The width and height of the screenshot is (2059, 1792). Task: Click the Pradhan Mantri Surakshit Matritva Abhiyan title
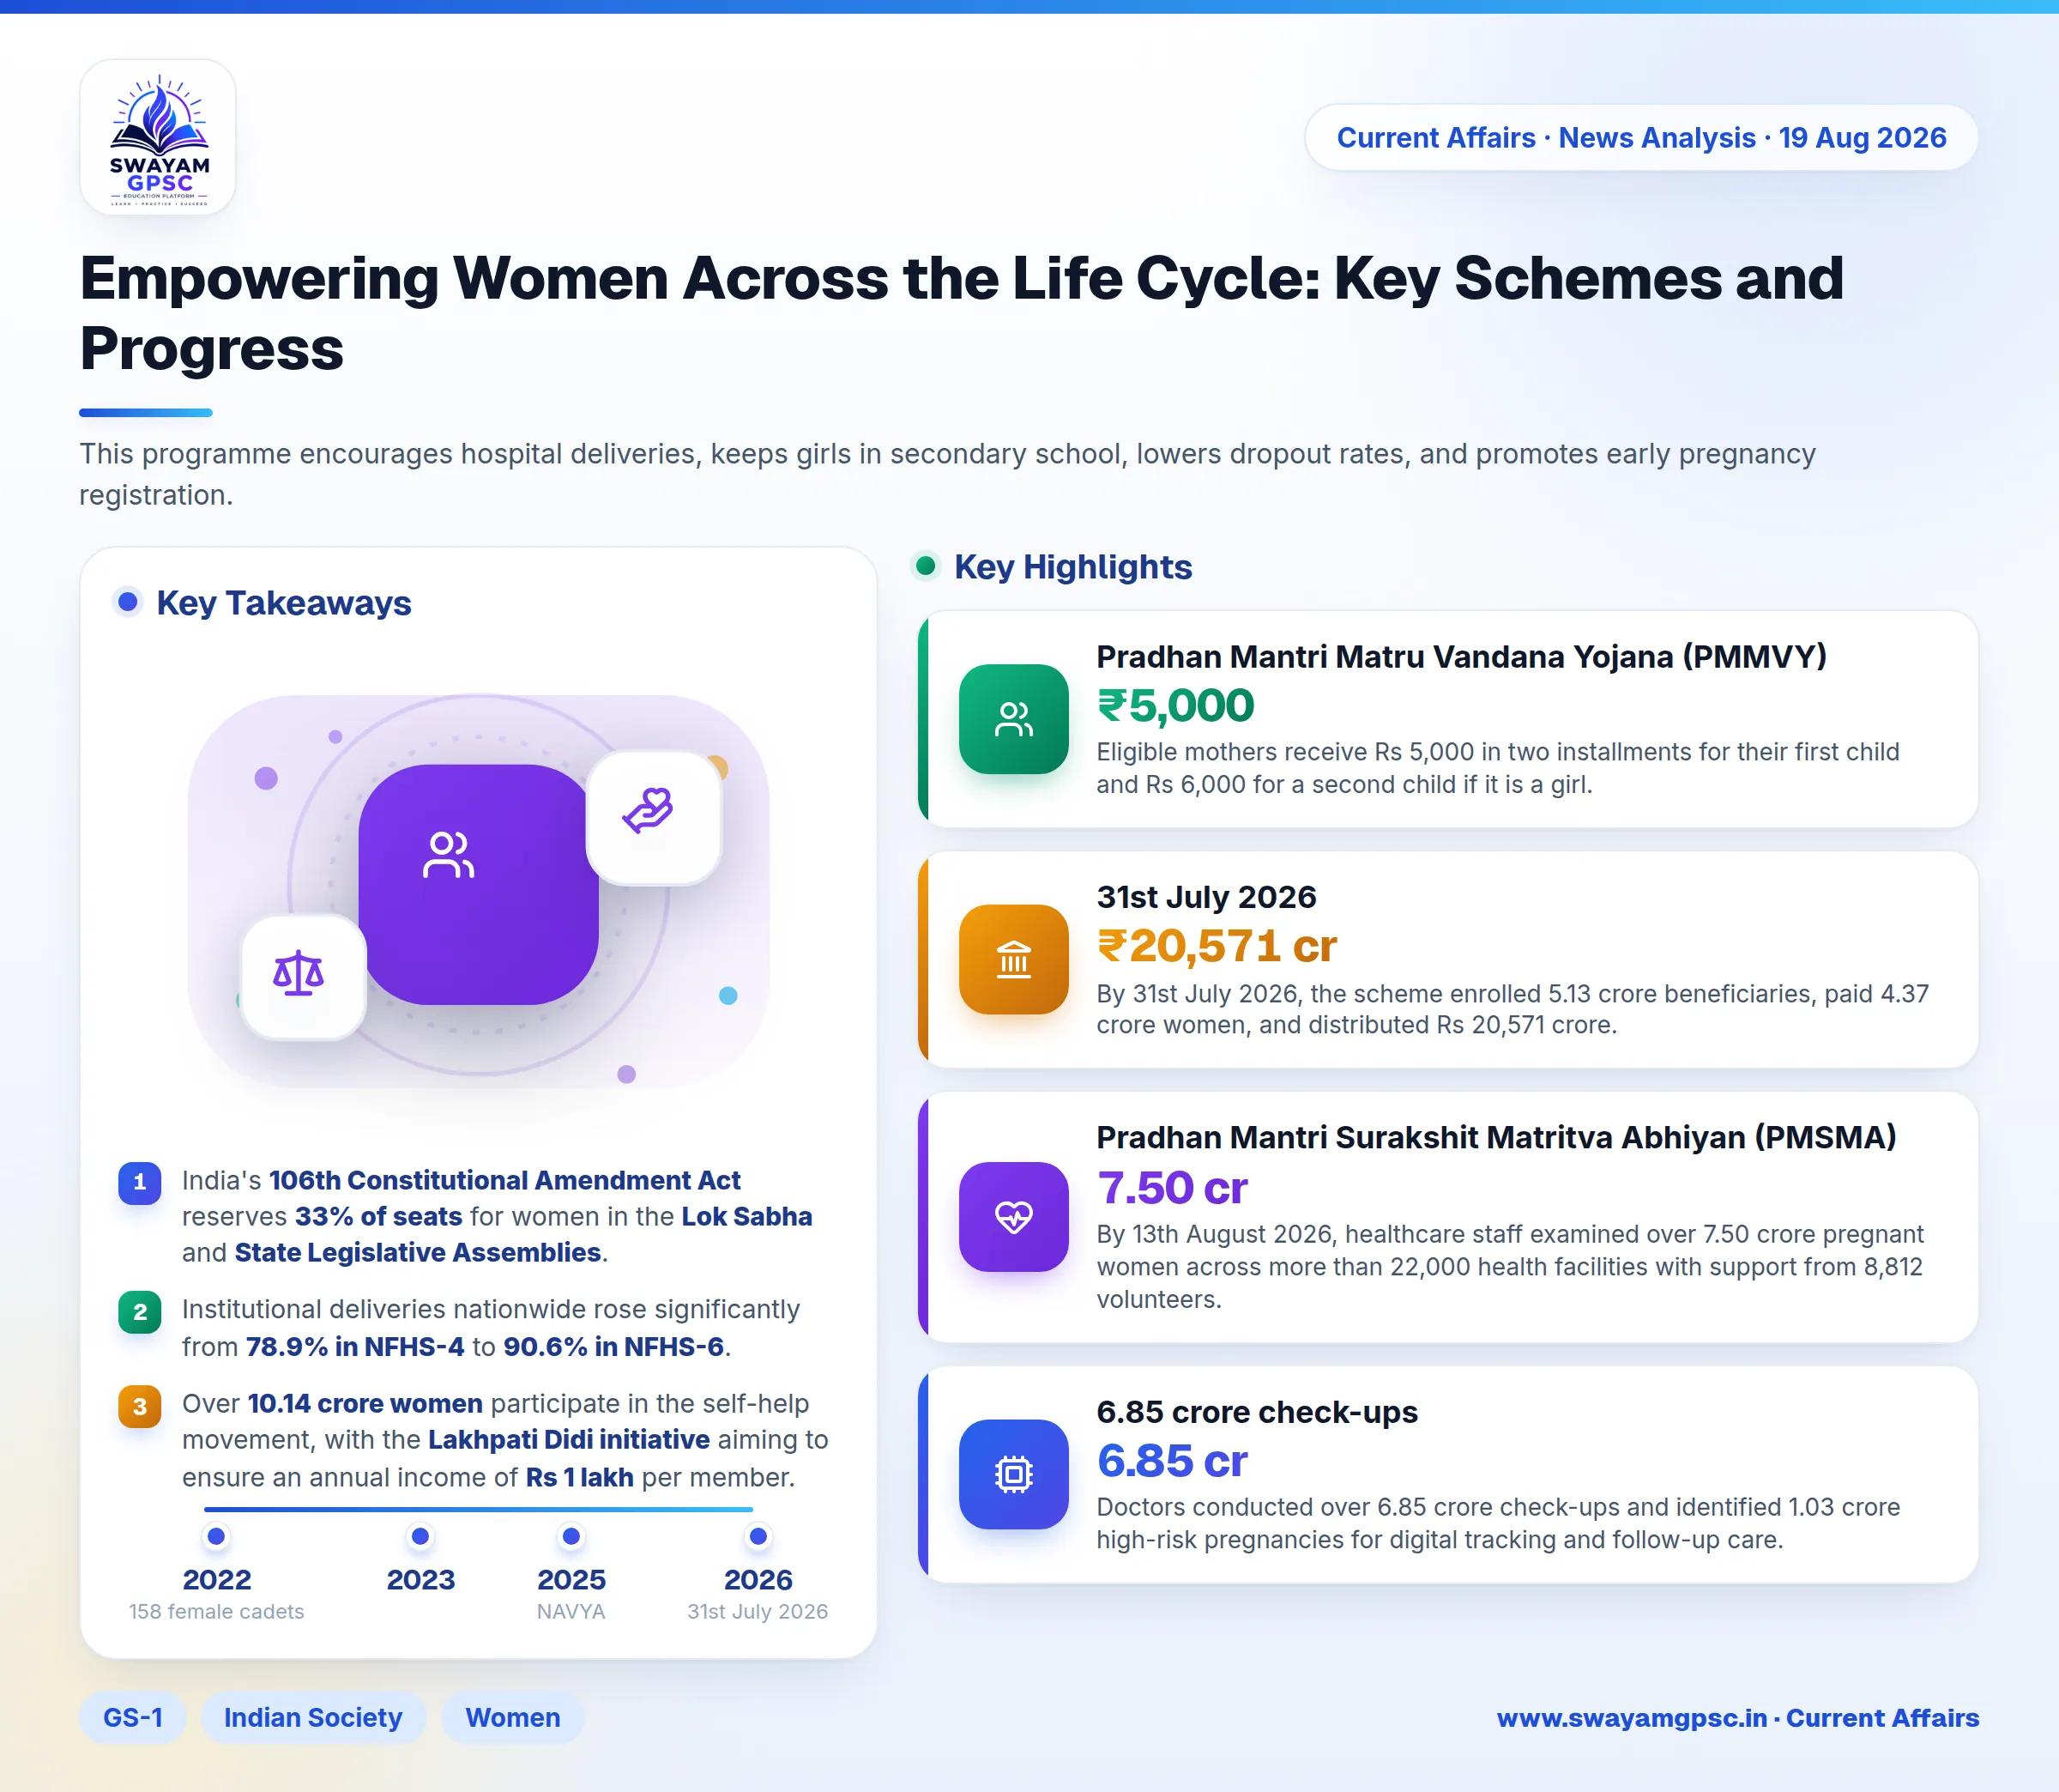click(1496, 1138)
